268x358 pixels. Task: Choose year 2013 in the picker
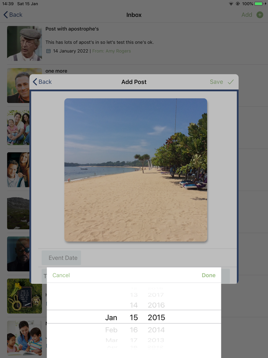[x=156, y=340]
